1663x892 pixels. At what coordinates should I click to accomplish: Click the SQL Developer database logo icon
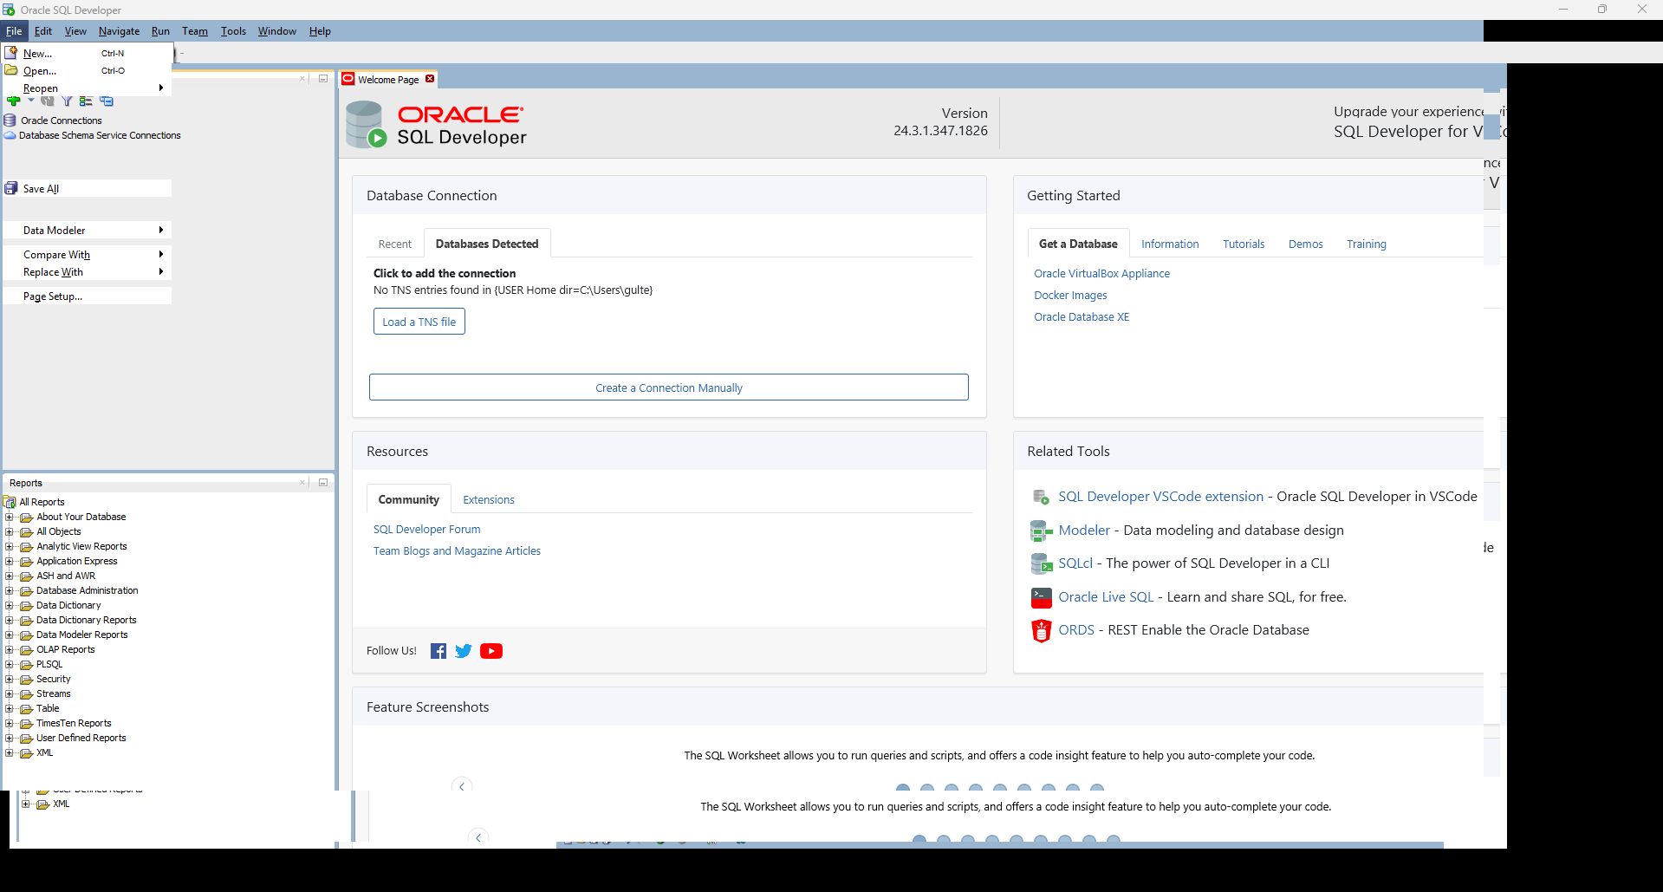pyautogui.click(x=366, y=125)
